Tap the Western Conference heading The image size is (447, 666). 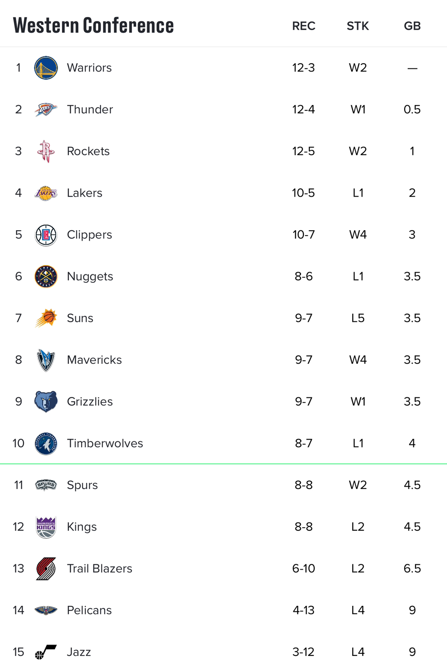pos(93,25)
